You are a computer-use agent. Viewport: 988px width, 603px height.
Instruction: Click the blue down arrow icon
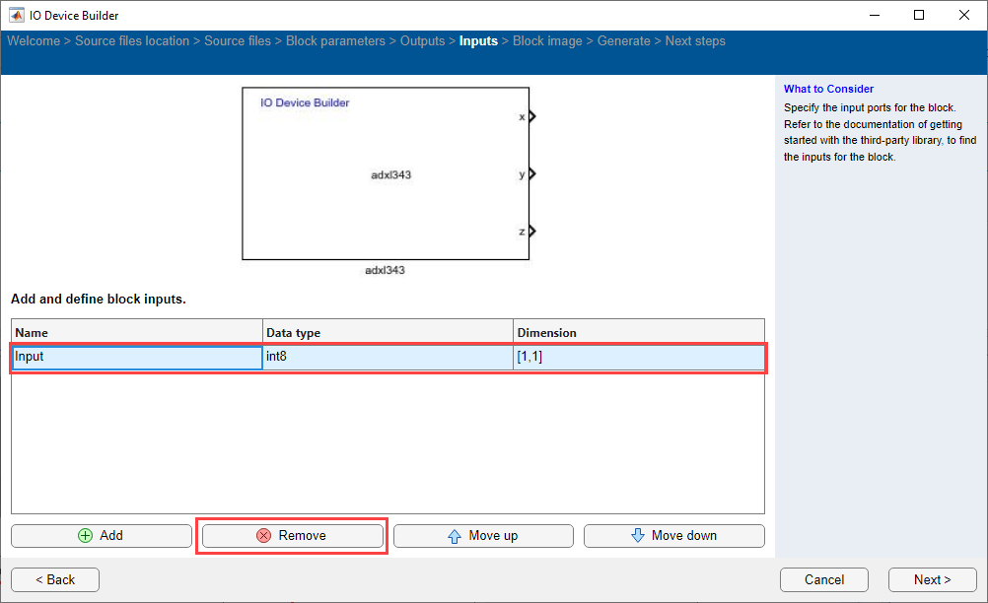[637, 536]
